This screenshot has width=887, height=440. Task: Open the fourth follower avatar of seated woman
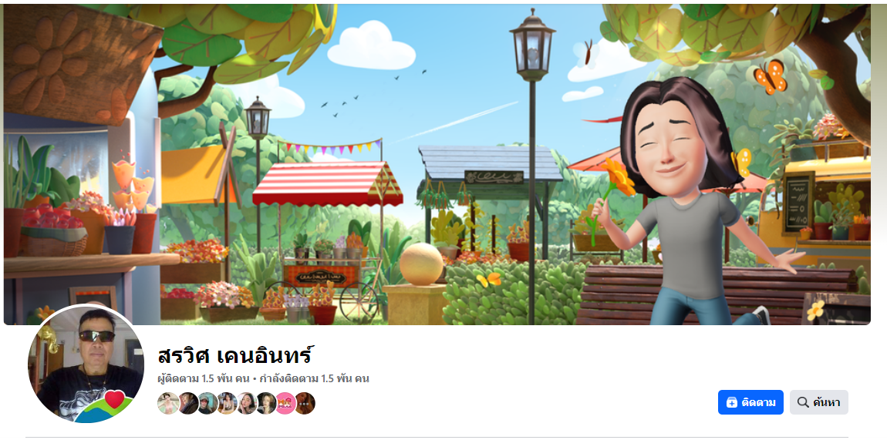coord(227,403)
